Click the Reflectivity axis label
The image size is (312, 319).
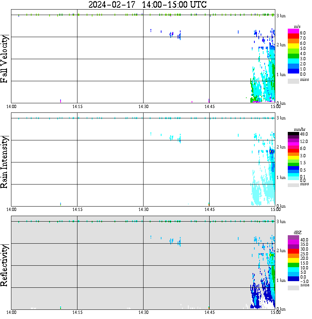(4, 265)
